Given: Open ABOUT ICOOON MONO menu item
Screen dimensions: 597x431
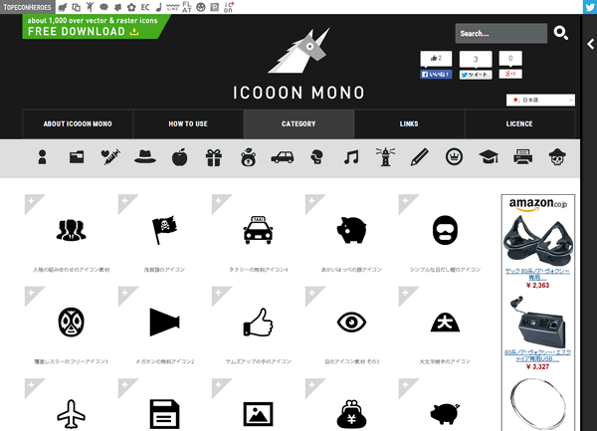Looking at the screenshot, I should (x=78, y=123).
